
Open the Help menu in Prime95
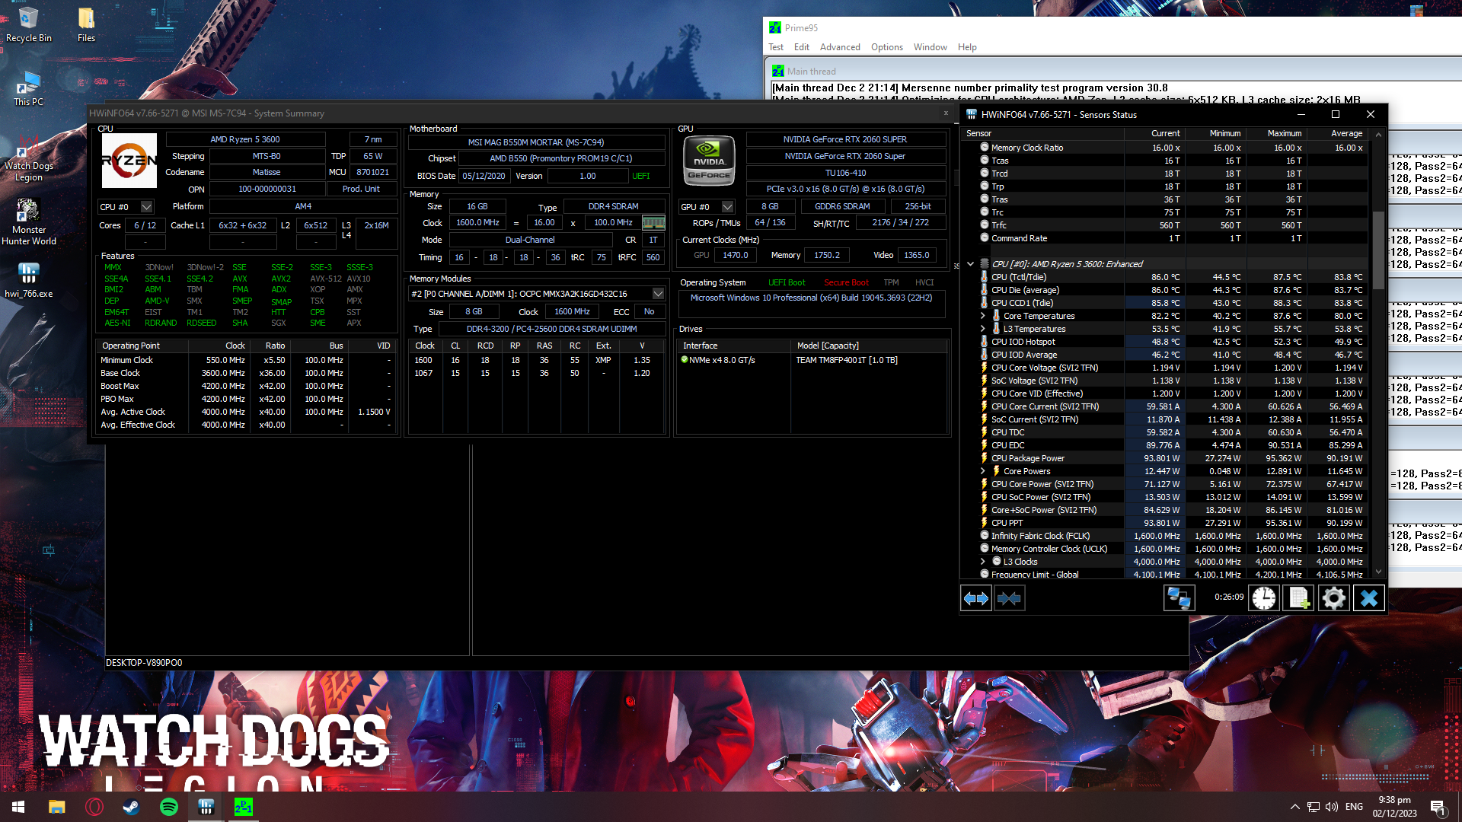click(967, 47)
